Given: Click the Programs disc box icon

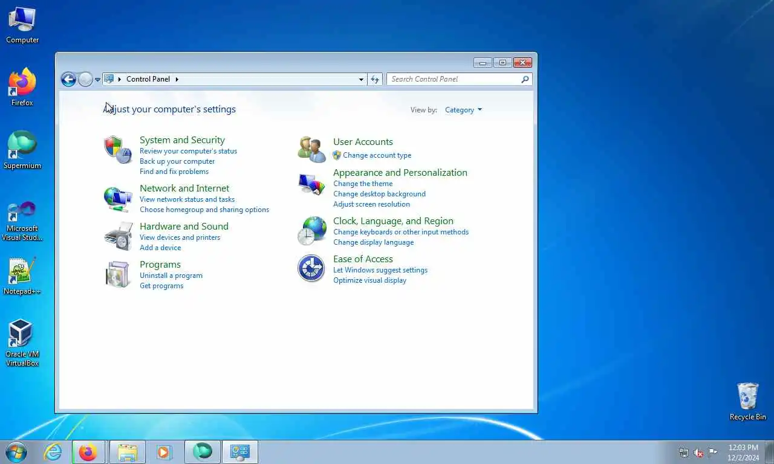Looking at the screenshot, I should tap(118, 274).
